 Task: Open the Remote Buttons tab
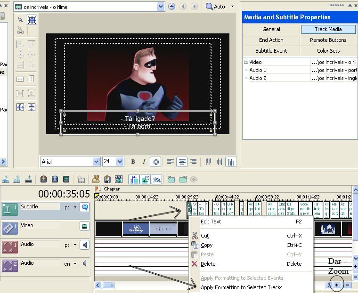pyautogui.click(x=328, y=40)
